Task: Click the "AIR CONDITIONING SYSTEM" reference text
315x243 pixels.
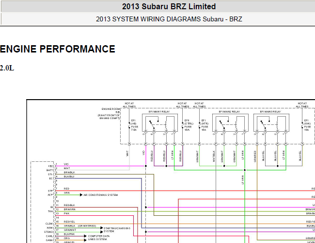Action: point(101,195)
